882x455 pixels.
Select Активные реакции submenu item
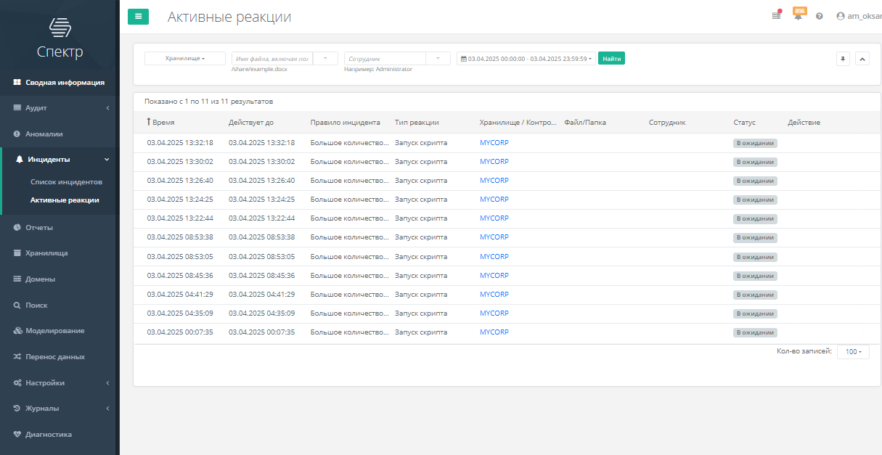coord(65,200)
